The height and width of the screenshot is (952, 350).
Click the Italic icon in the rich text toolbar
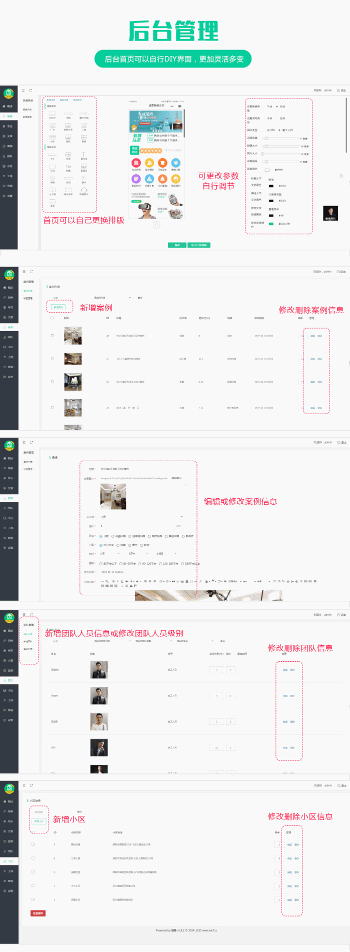click(x=118, y=581)
